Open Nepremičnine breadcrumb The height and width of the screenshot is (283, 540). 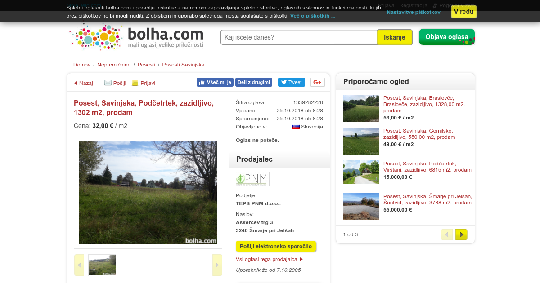tap(114, 65)
